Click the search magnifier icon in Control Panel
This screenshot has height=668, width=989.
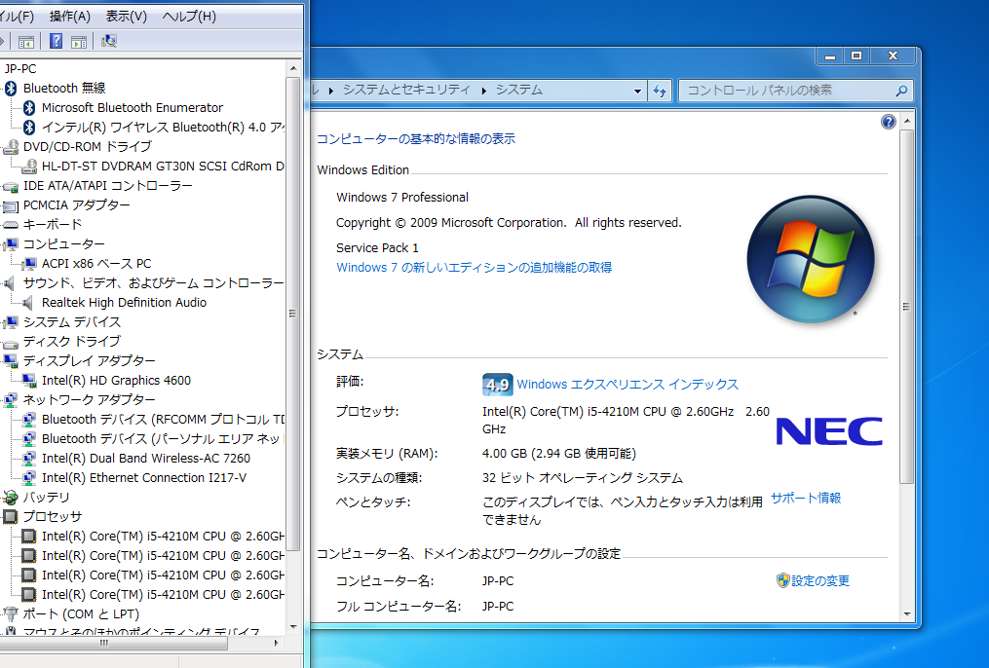[x=902, y=91]
